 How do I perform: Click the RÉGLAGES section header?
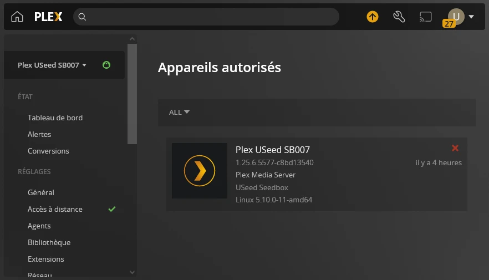pos(34,171)
